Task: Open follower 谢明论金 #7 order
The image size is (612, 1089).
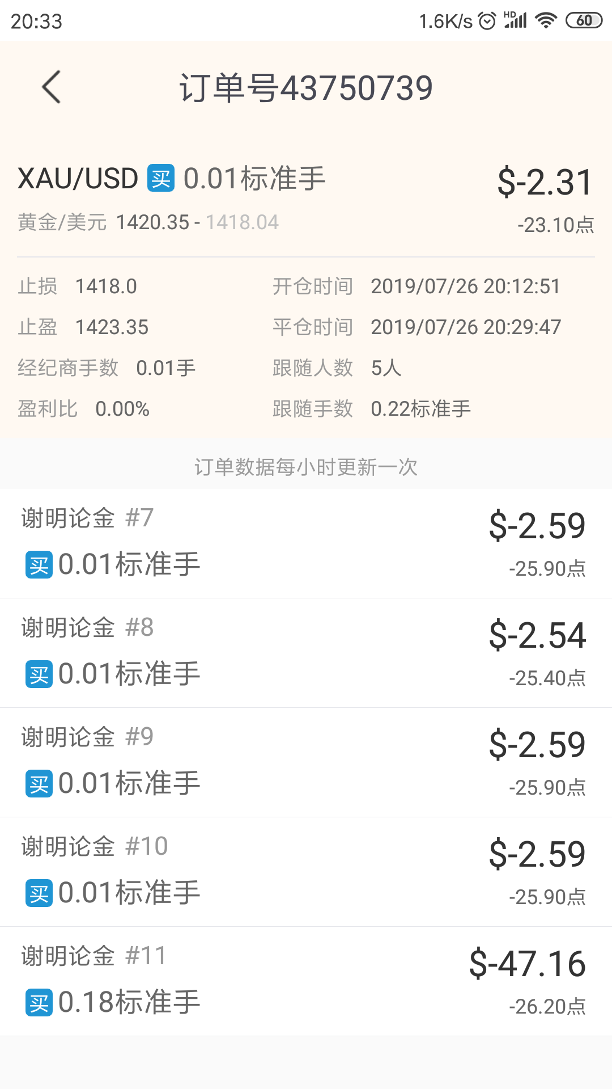Action: [306, 543]
